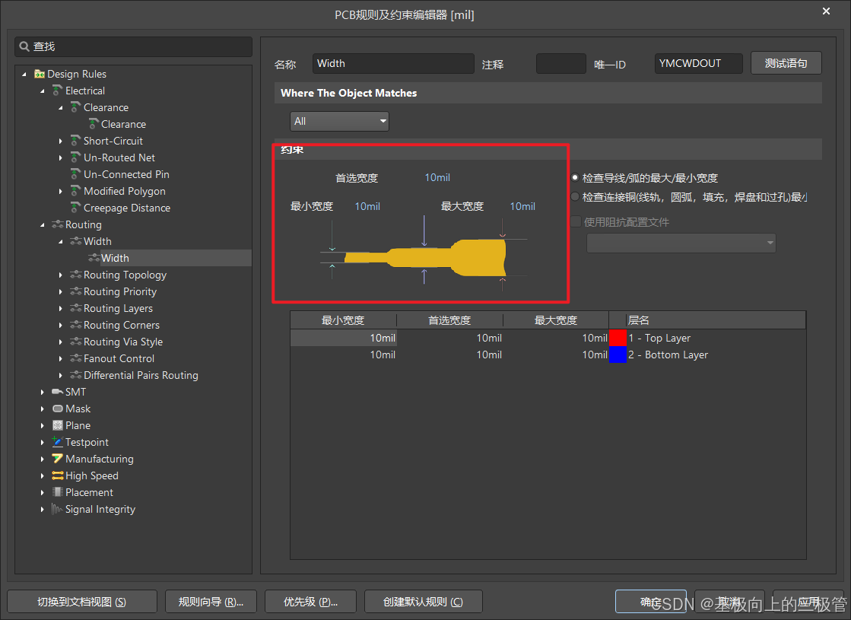Click the 唯一ID YMCWDOUT field
The height and width of the screenshot is (620, 851).
pyautogui.click(x=698, y=63)
